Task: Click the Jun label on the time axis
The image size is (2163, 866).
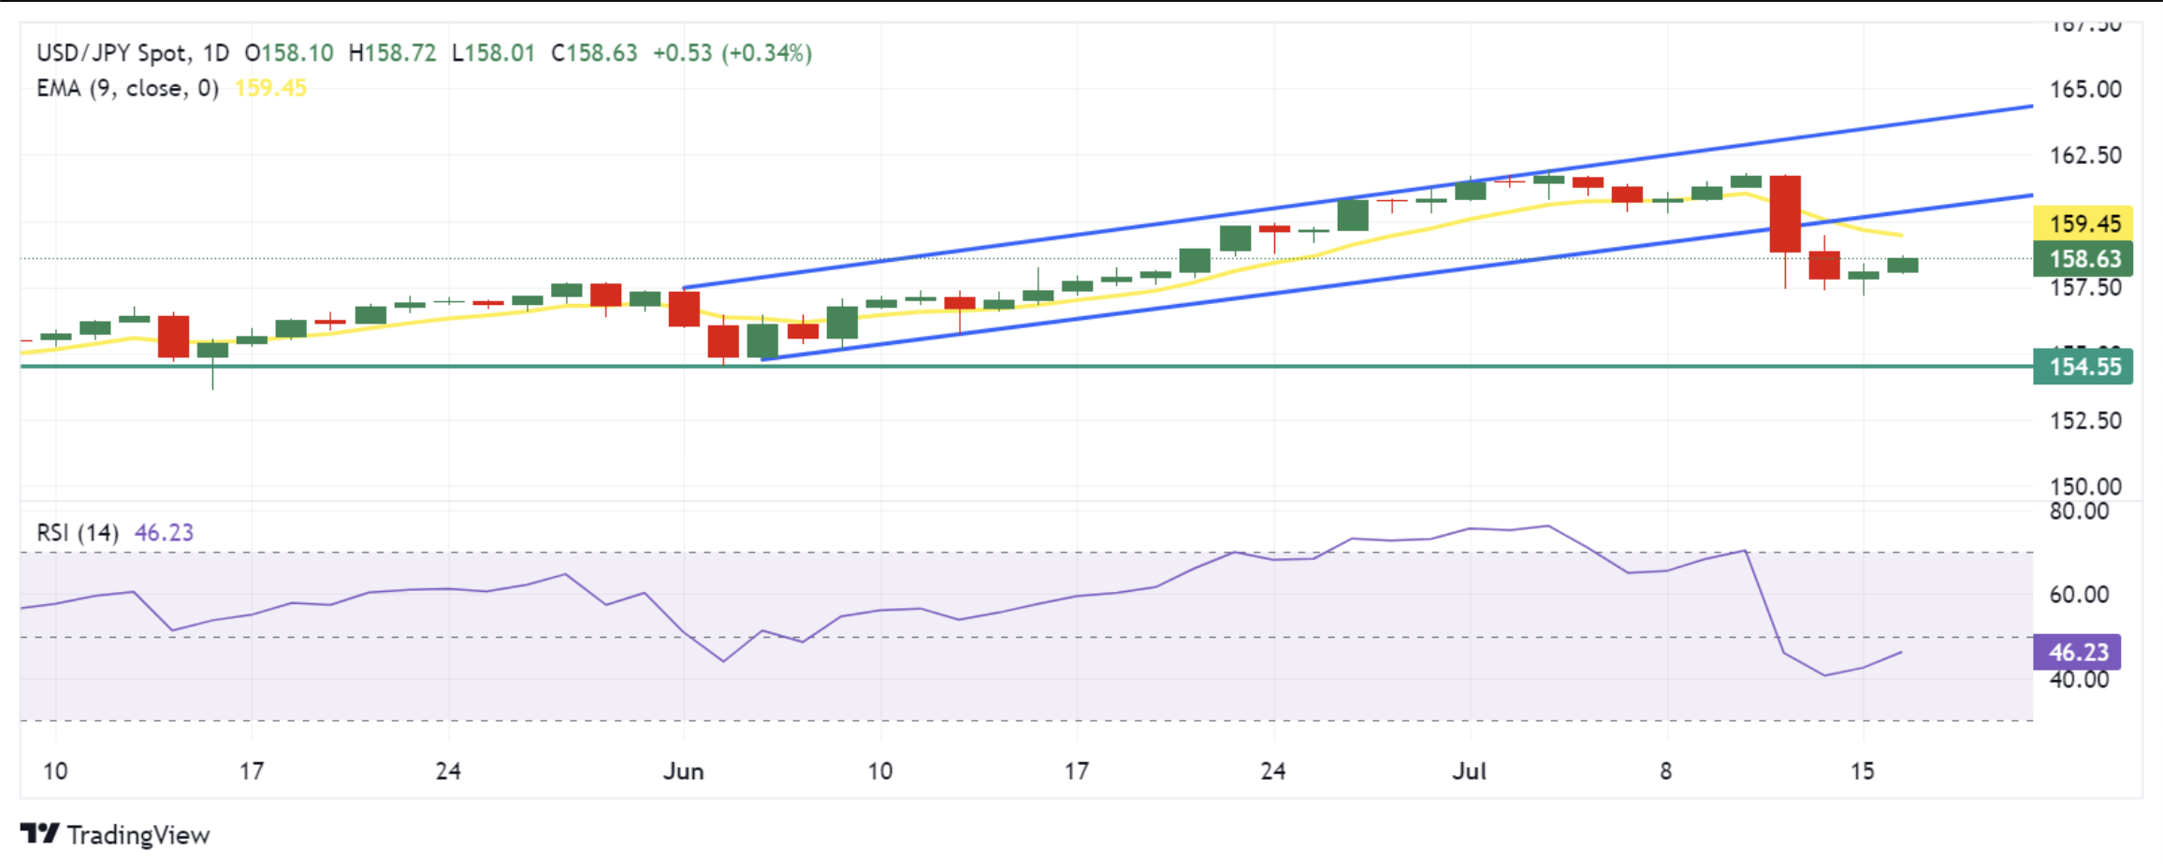Action: pos(683,771)
